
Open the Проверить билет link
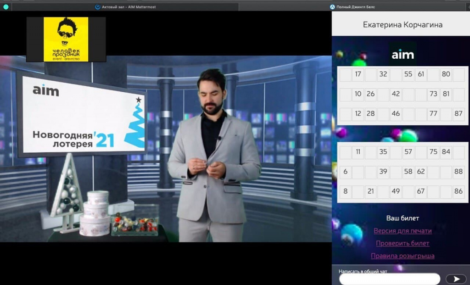403,243
